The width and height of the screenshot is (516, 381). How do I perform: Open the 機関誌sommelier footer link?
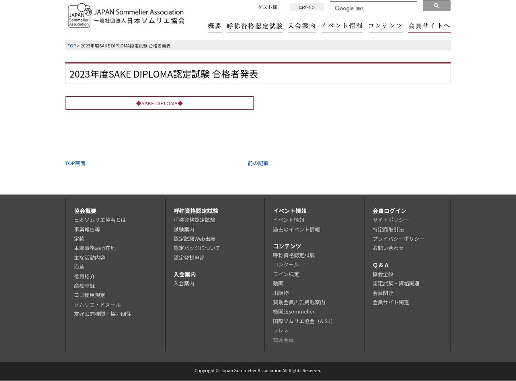[294, 311]
